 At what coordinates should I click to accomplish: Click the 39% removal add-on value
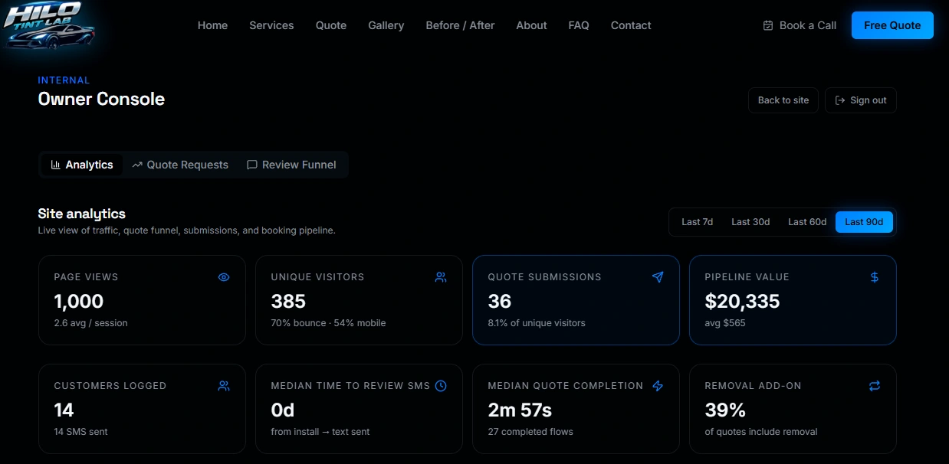tap(725, 410)
